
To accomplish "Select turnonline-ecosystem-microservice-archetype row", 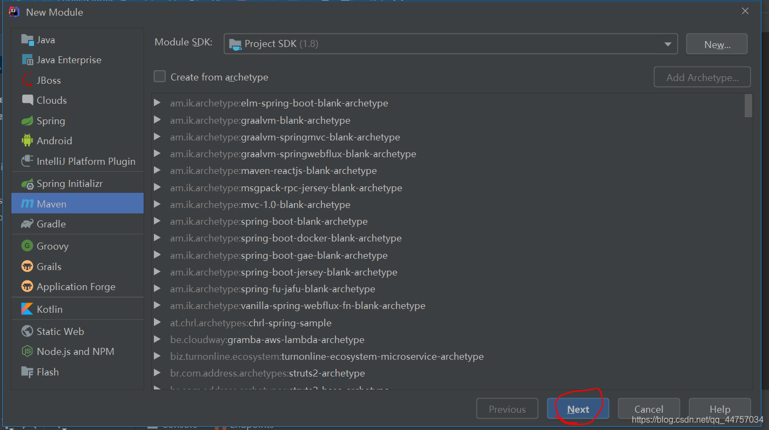I will click(x=448, y=356).
